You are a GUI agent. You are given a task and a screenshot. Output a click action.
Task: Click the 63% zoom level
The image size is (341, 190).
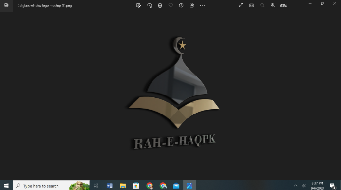[283, 6]
